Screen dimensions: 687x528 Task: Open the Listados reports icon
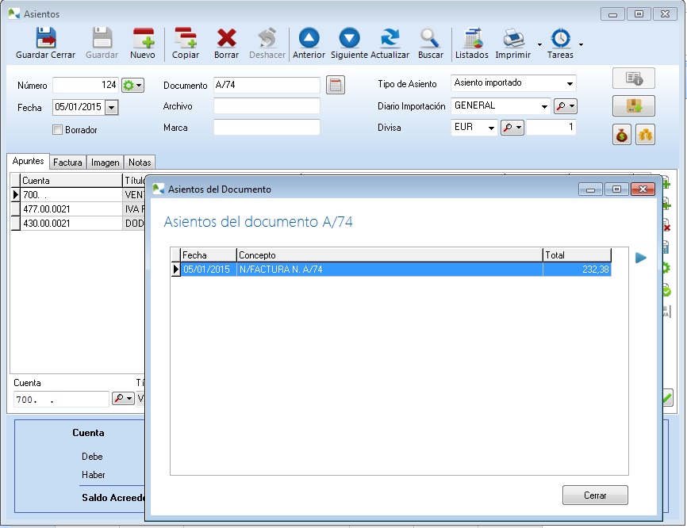[472, 38]
